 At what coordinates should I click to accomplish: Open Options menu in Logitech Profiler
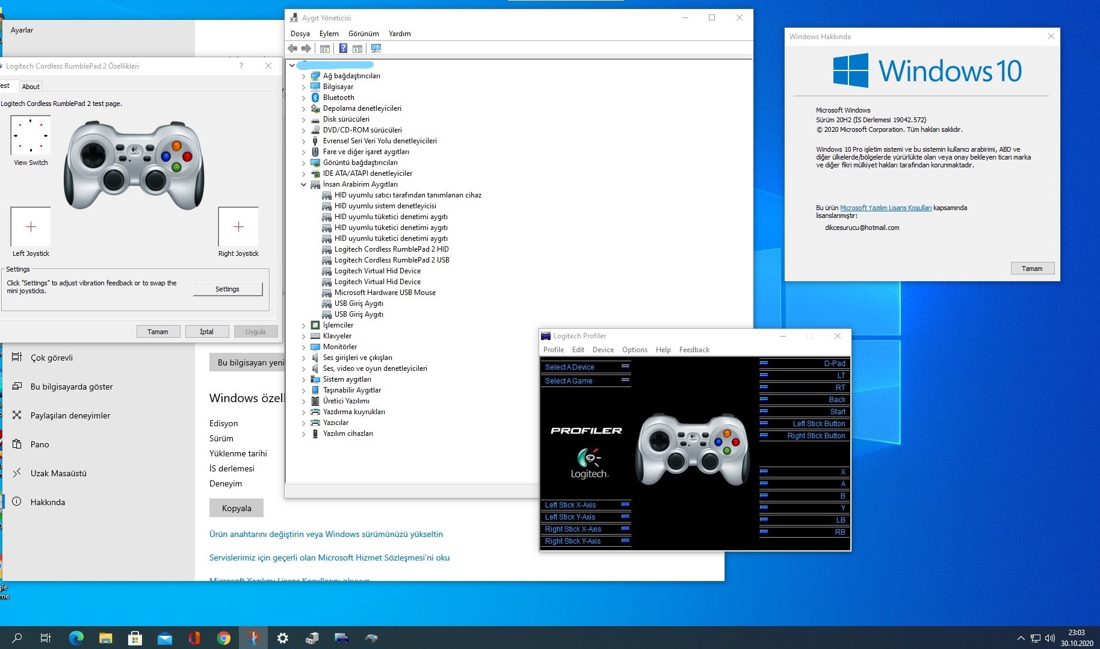(x=635, y=350)
